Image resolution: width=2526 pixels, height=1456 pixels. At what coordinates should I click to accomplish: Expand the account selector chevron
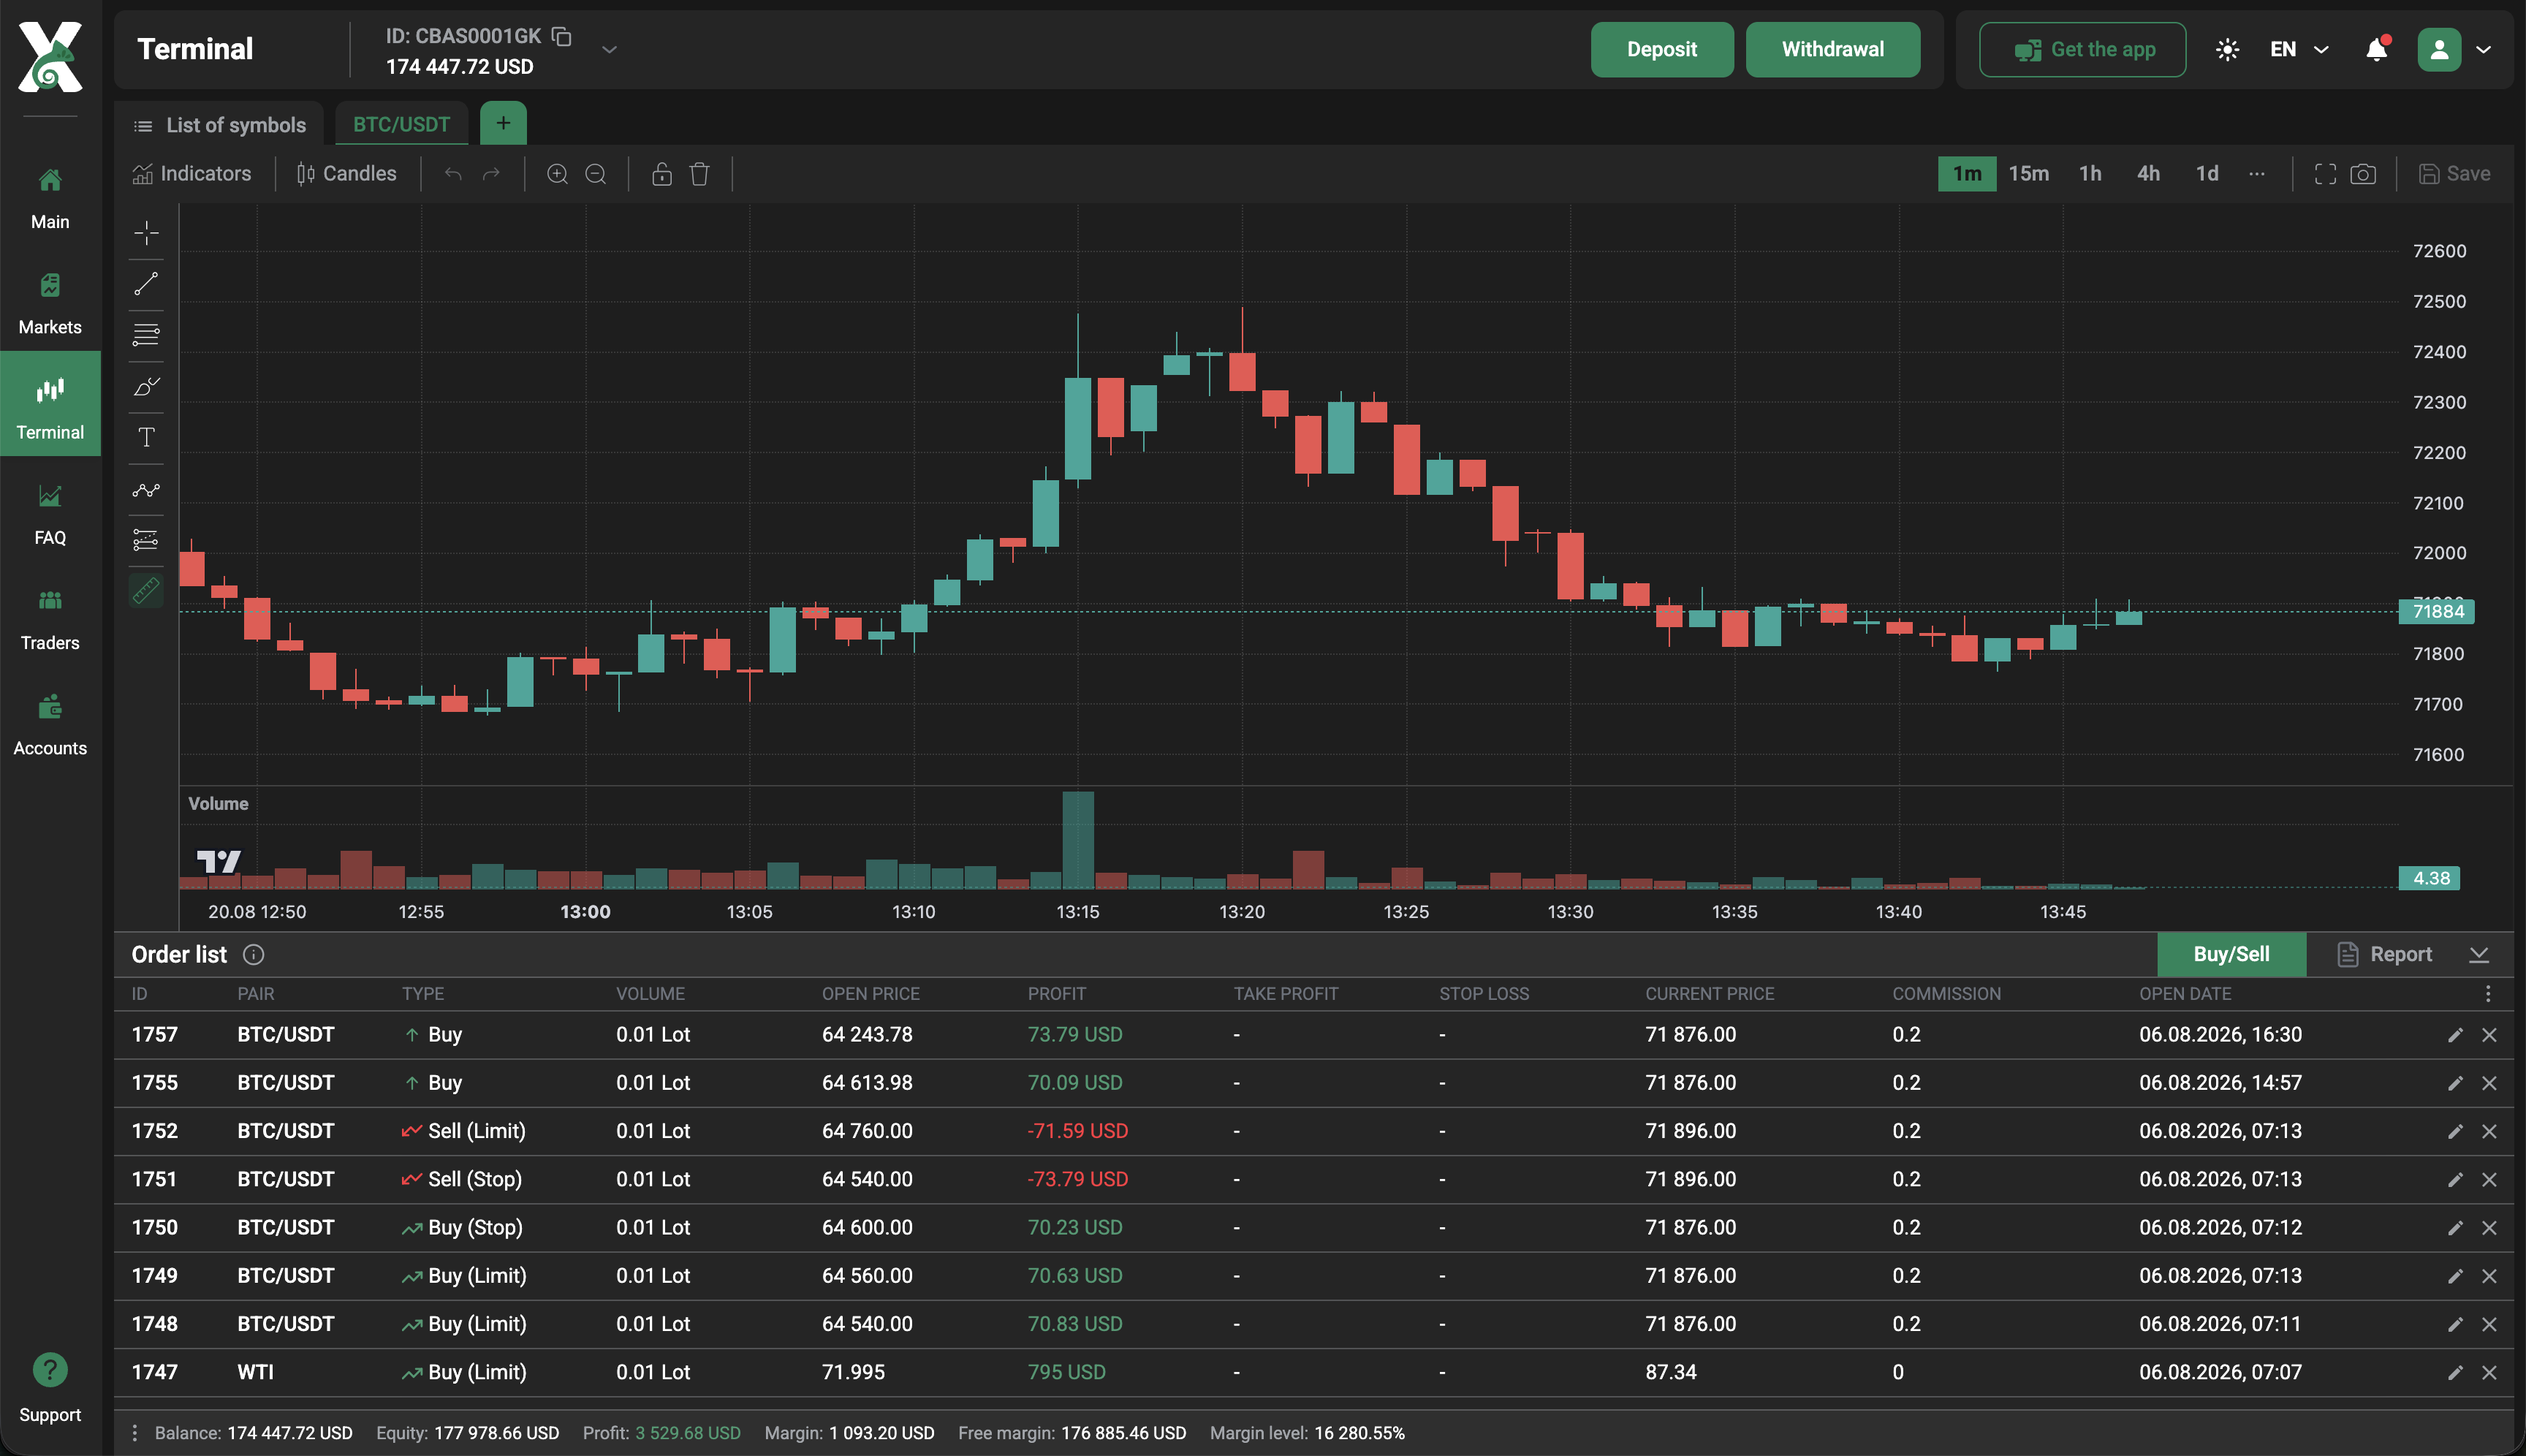[609, 49]
